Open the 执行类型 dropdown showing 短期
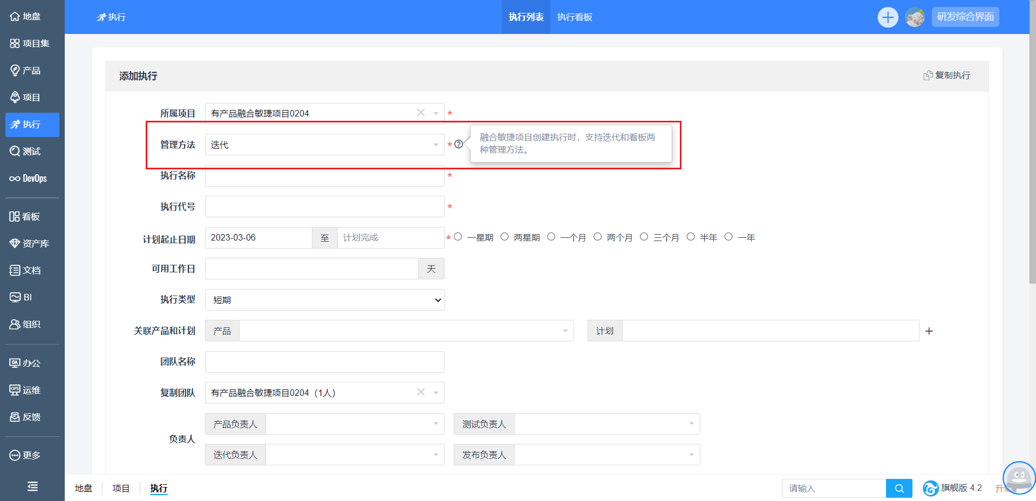Viewport: 1036px width, 501px height. pos(324,300)
